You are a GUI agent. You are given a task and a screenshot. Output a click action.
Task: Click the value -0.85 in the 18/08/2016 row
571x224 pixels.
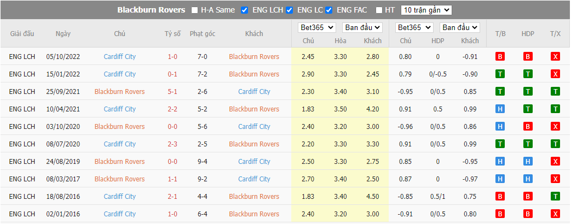click(406, 196)
